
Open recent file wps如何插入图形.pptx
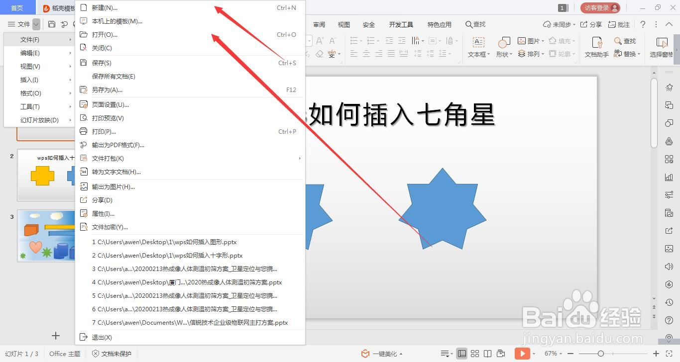[164, 242]
